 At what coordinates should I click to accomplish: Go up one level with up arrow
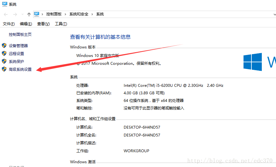tap(29, 14)
